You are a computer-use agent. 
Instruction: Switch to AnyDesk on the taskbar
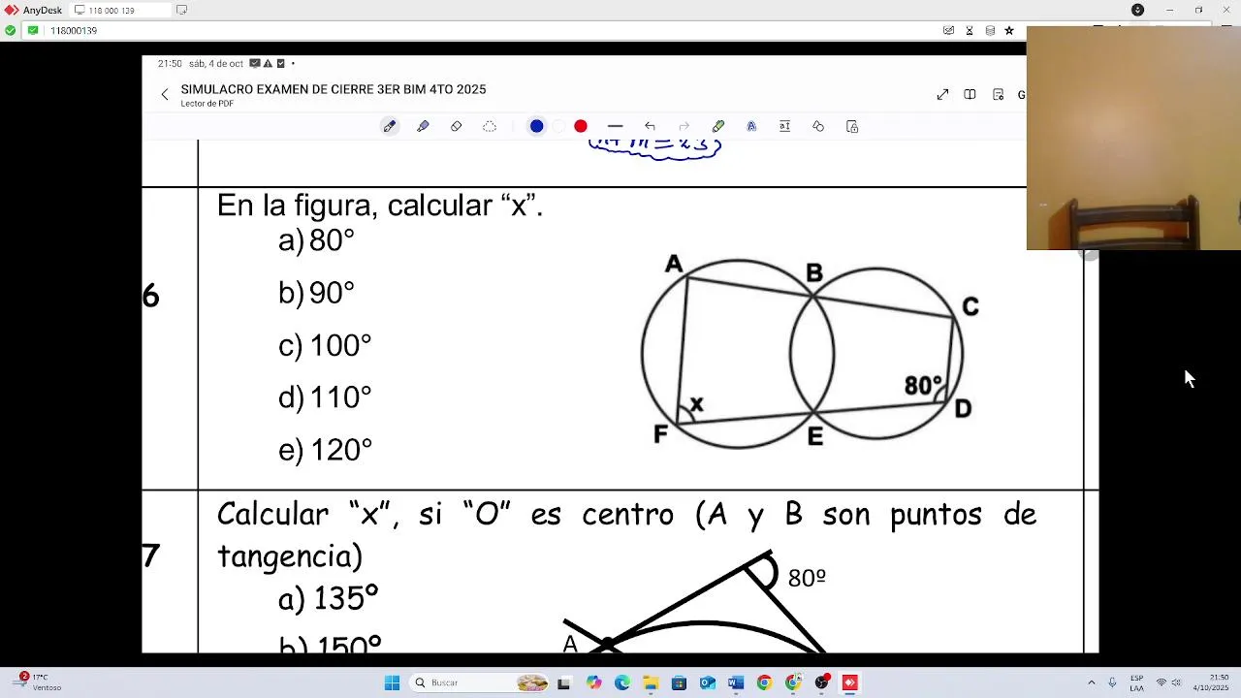point(850,682)
